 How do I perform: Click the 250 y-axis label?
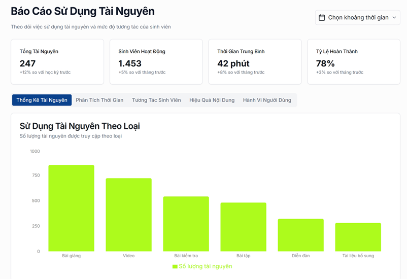point(36,226)
